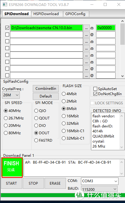
Task: Choose DOUT SPI mode
Action: pyautogui.click(x=42, y=133)
